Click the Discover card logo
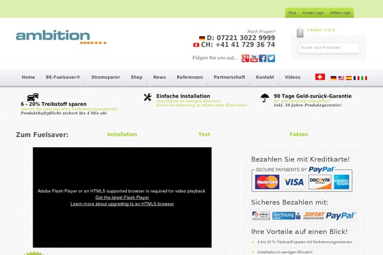 tap(320, 182)
